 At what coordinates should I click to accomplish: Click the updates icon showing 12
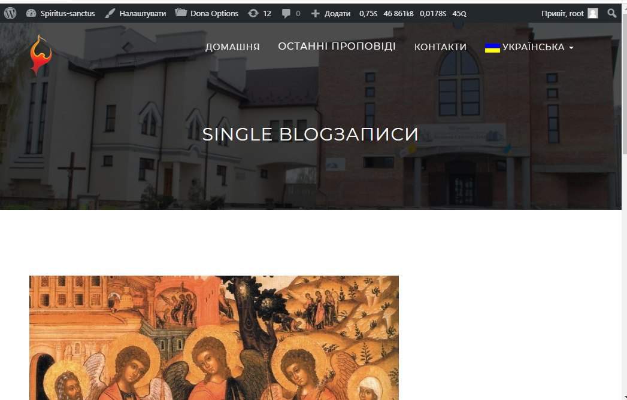tap(253, 13)
